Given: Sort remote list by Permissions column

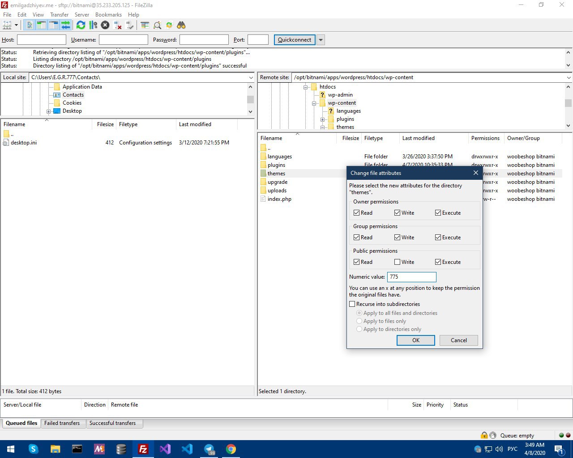Looking at the screenshot, I should 485,138.
